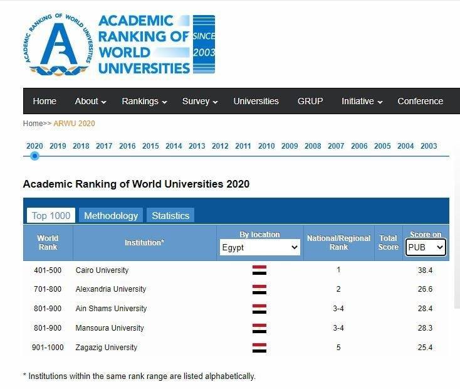Screen dimensions: 460x389
Task: Open the Survey menu
Action: [200, 101]
